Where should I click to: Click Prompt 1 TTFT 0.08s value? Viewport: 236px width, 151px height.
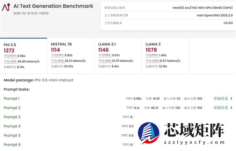tap(137, 99)
